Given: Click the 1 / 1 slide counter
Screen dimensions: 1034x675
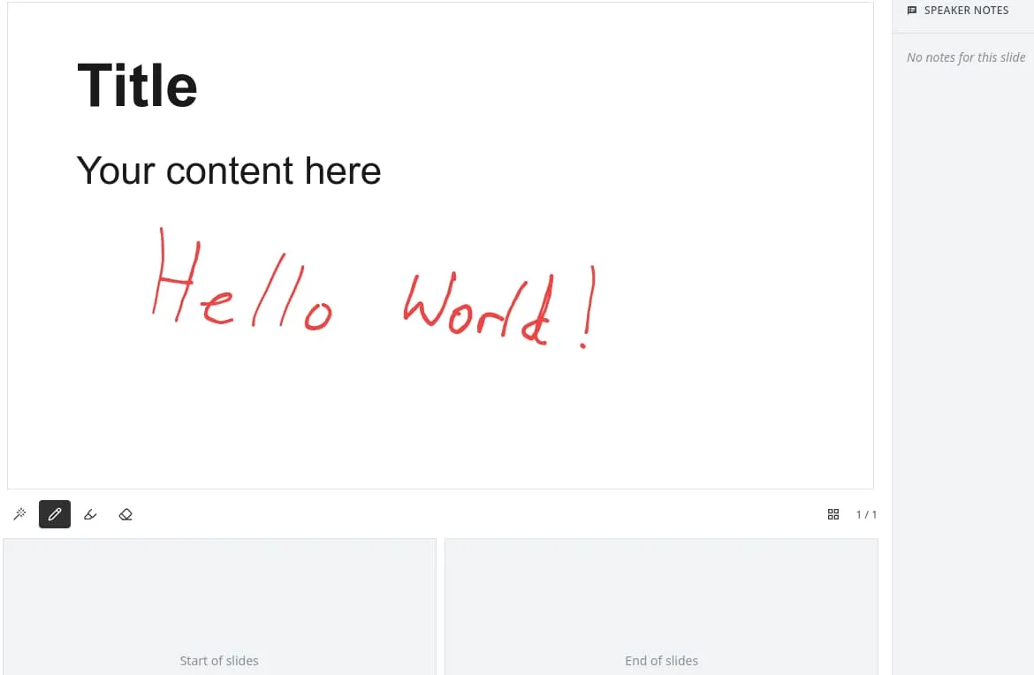Looking at the screenshot, I should point(866,515).
